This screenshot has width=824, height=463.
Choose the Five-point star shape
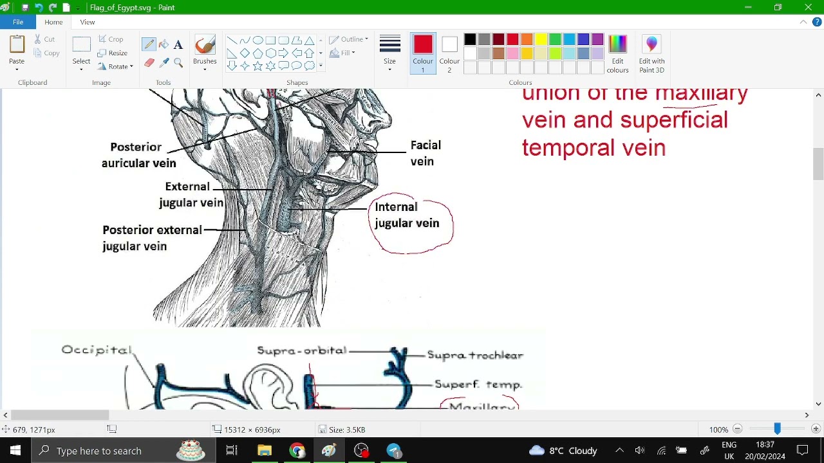click(x=257, y=66)
